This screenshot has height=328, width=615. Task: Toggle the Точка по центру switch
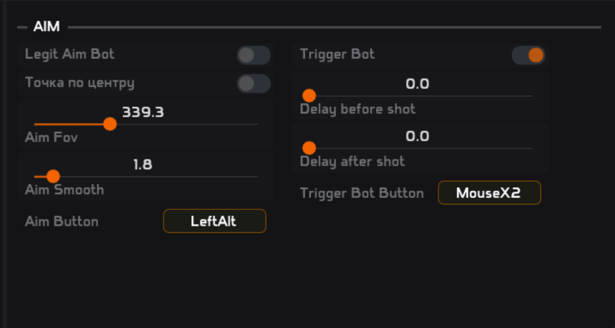254,84
